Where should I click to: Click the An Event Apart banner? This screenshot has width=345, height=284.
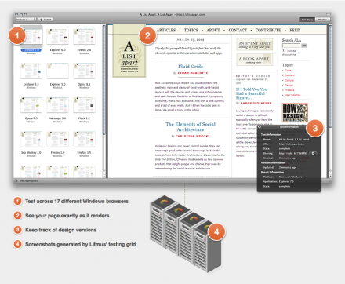(255, 44)
